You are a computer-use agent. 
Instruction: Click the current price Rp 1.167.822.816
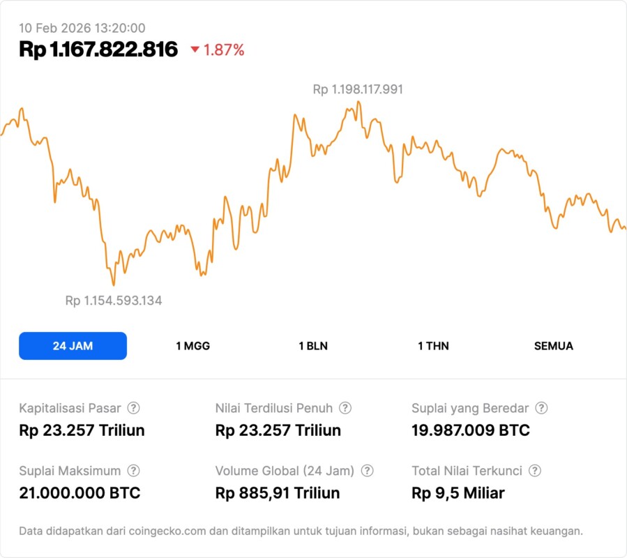tap(98, 50)
